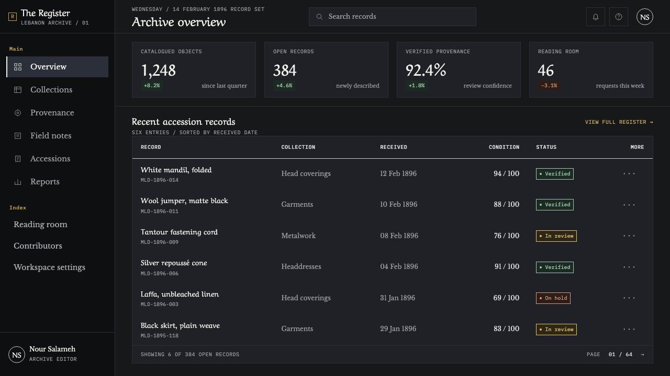Open more options for Black skirt row
Screen dimensions: 670x376
[629, 329]
